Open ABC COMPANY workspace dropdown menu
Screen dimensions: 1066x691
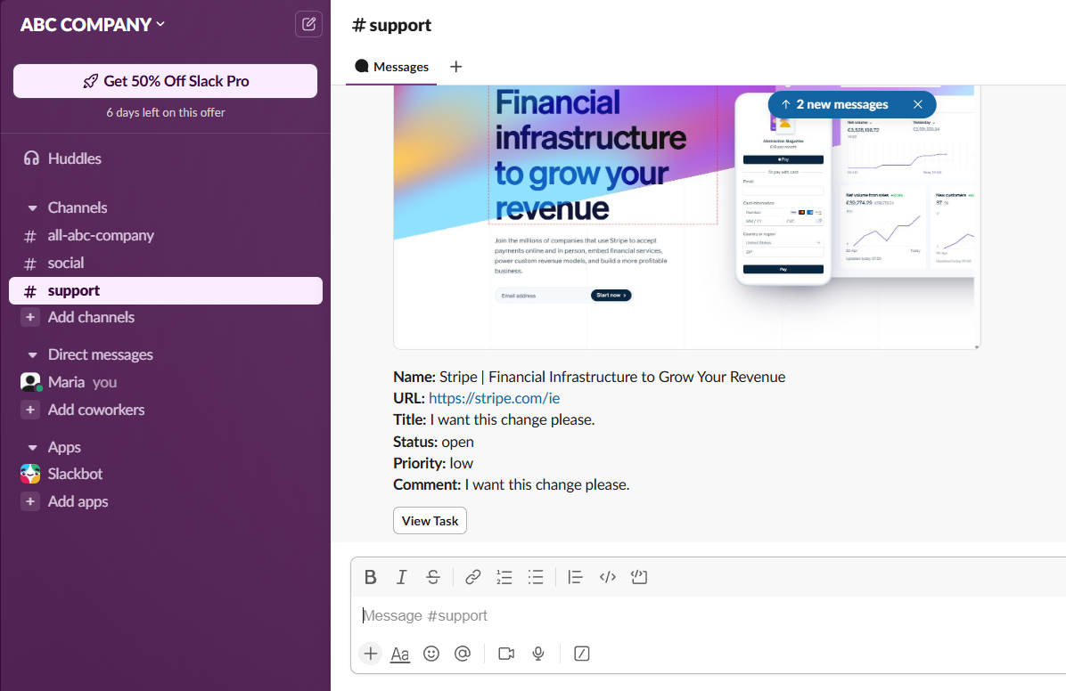(x=93, y=24)
